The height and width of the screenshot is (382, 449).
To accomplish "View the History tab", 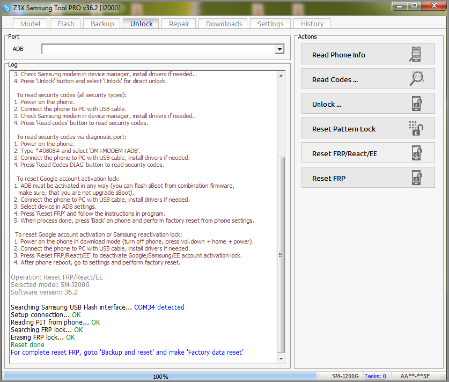I will click(312, 24).
